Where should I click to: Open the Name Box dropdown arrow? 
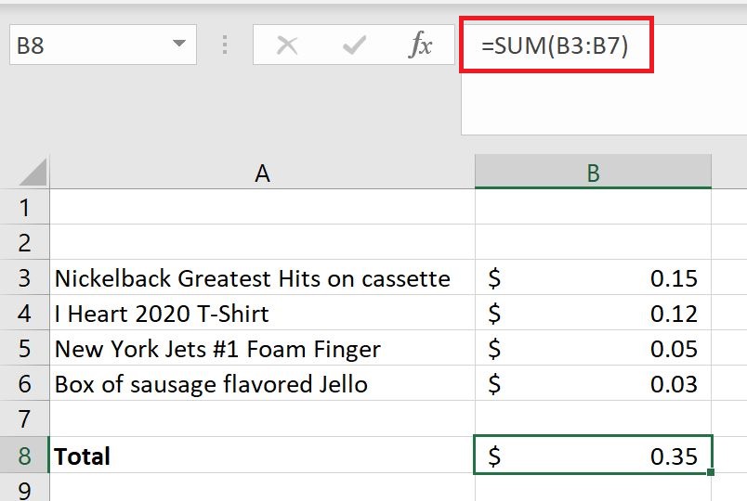[178, 45]
